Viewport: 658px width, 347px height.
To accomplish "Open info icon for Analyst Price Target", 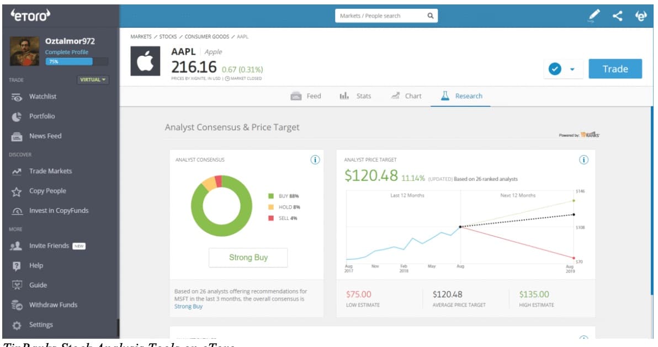I will click(x=583, y=160).
